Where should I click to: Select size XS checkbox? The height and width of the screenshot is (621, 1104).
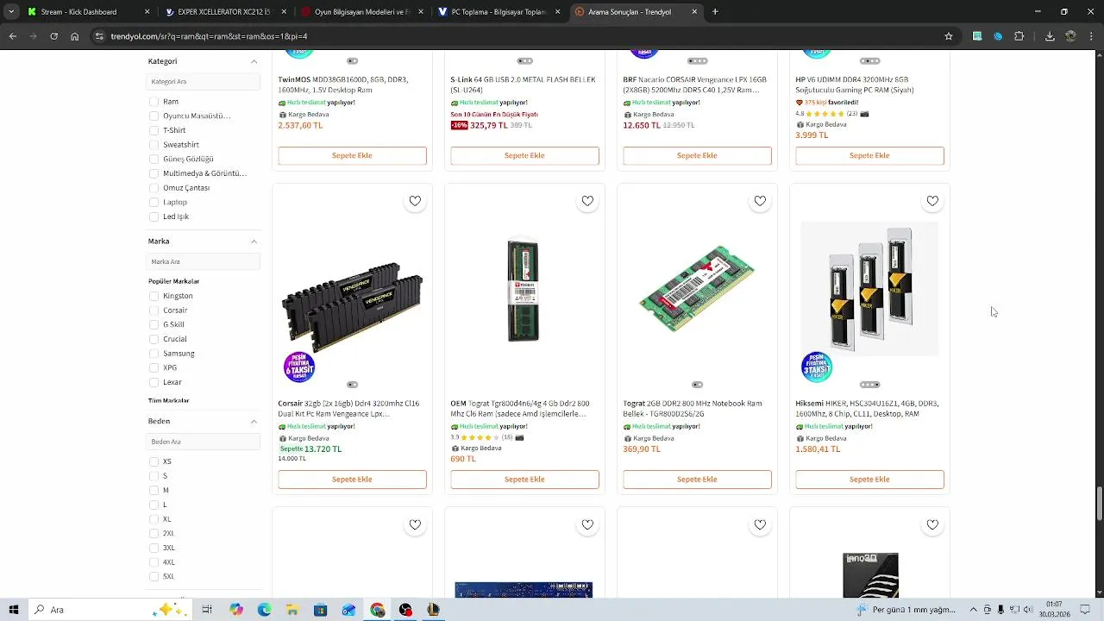154,461
